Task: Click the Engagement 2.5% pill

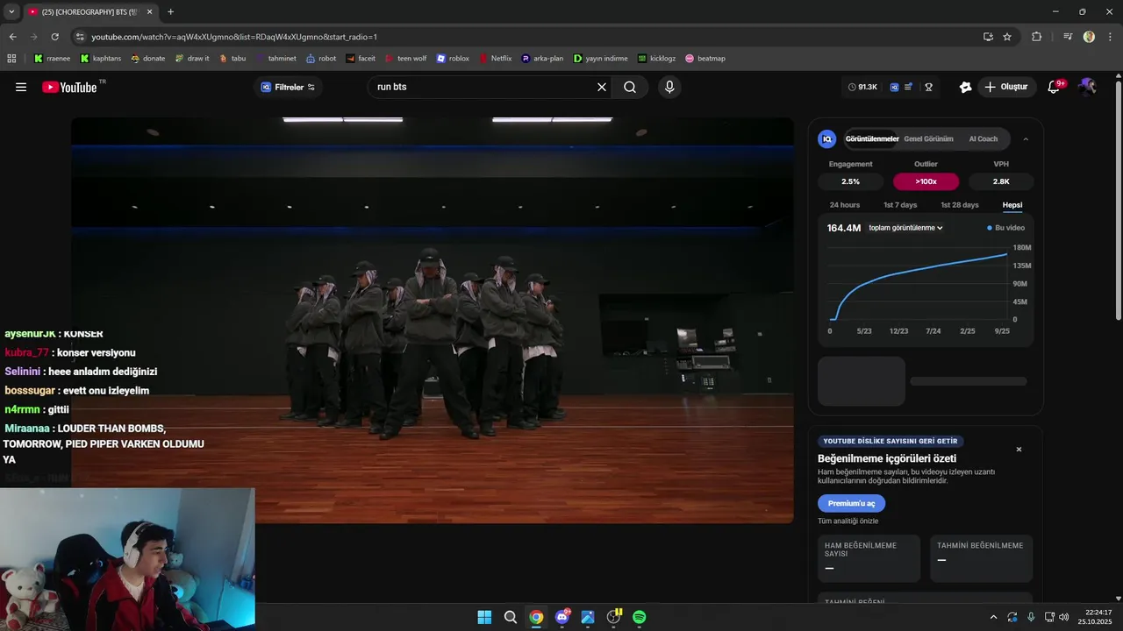Action: 850,181
